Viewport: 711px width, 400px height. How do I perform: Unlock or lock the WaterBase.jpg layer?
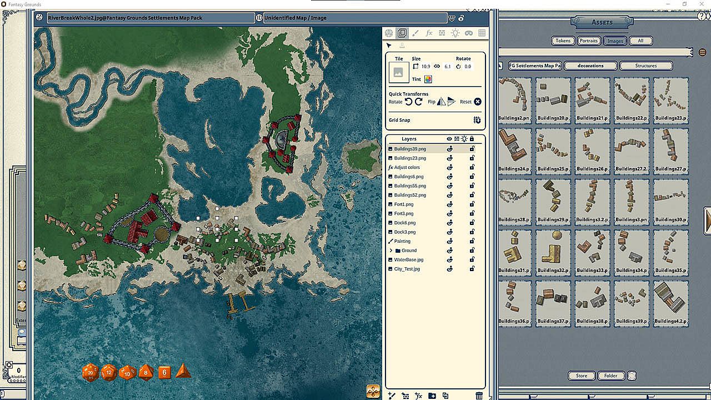click(472, 259)
